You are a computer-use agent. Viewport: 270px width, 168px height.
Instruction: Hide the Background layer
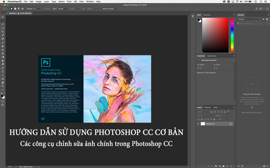(198, 123)
